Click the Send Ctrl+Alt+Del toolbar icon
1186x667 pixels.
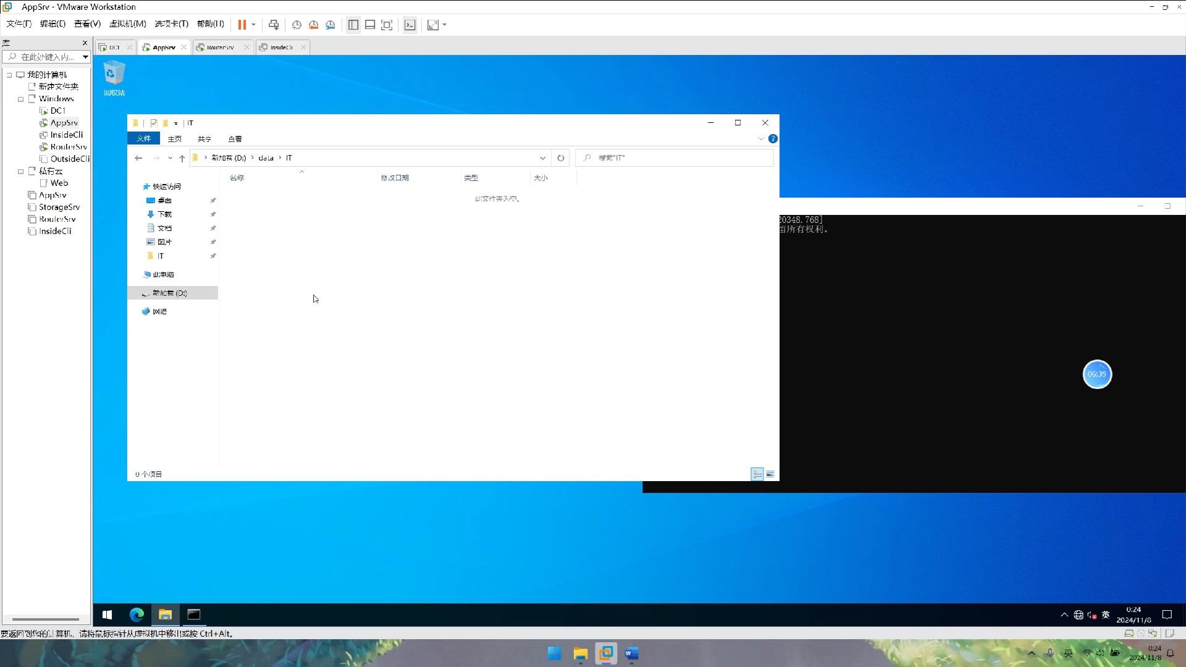274,25
